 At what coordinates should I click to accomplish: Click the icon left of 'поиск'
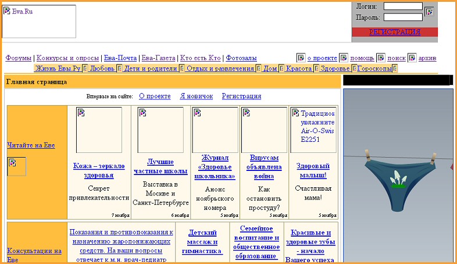[x=381, y=58]
